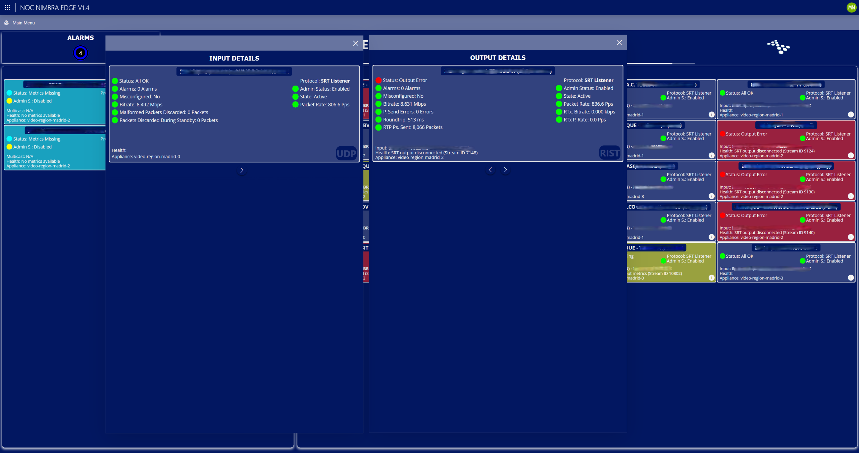Go to next input in Input Details
The image size is (859, 453).
[x=242, y=170]
